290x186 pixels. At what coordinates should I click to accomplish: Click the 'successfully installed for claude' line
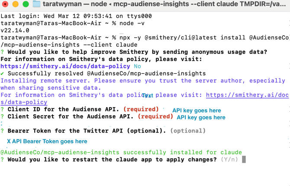[121, 152]
